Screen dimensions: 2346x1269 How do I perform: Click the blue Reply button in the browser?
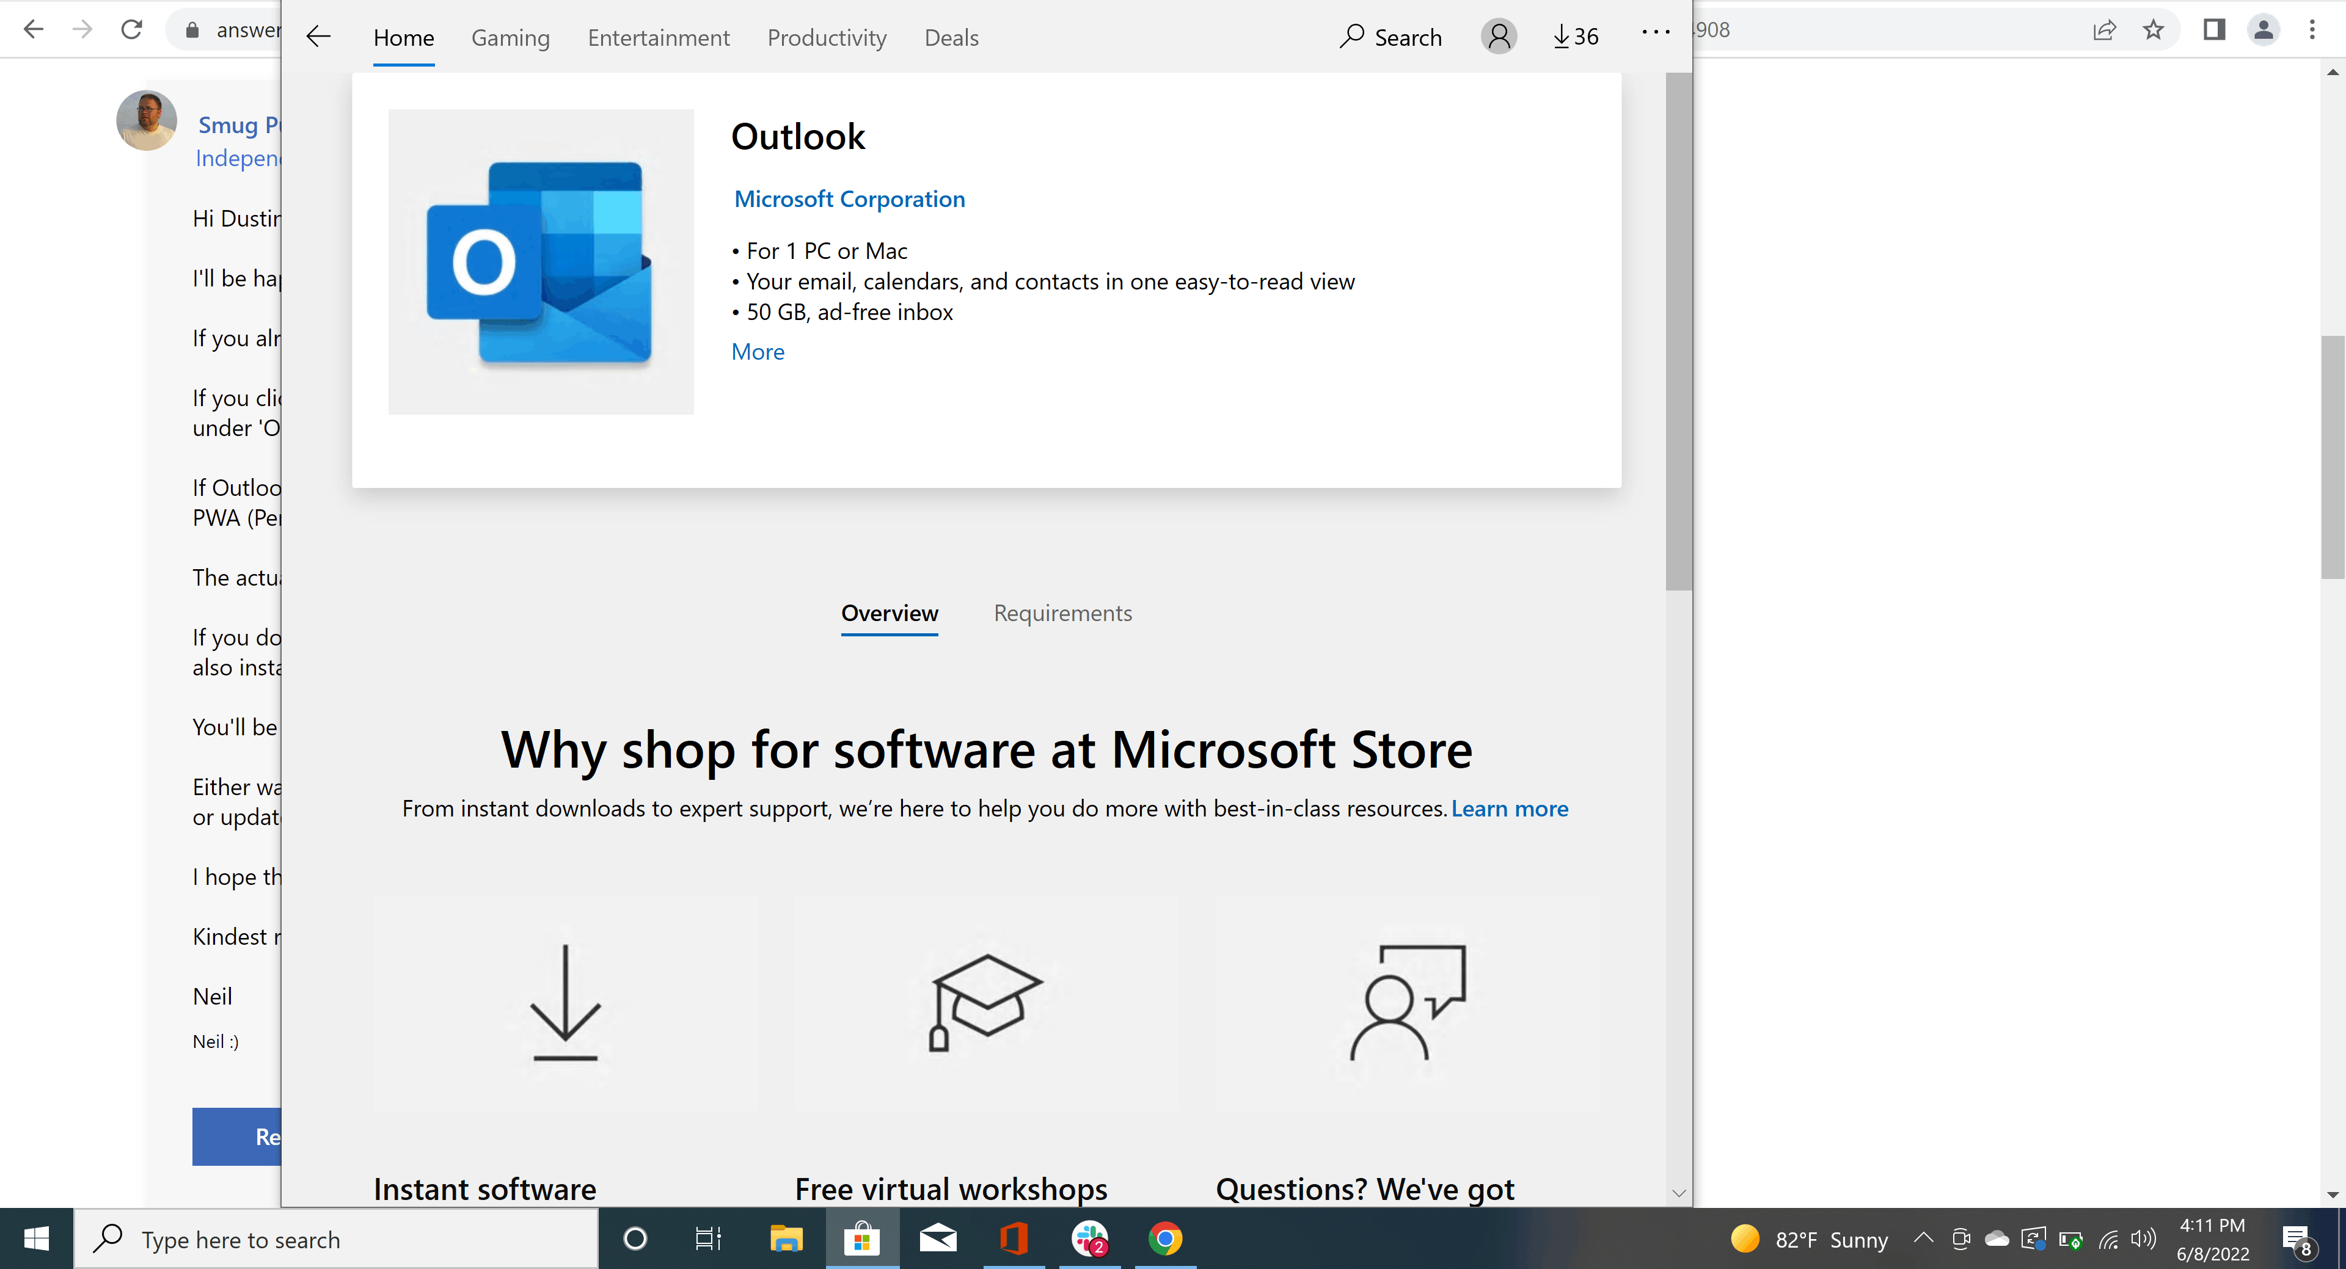click(237, 1136)
